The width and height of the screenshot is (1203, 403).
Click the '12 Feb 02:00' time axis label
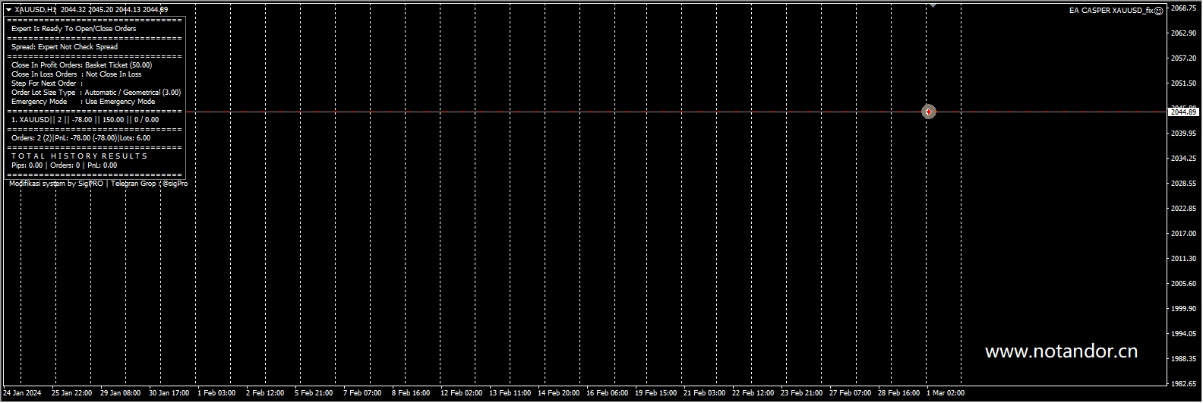(461, 394)
